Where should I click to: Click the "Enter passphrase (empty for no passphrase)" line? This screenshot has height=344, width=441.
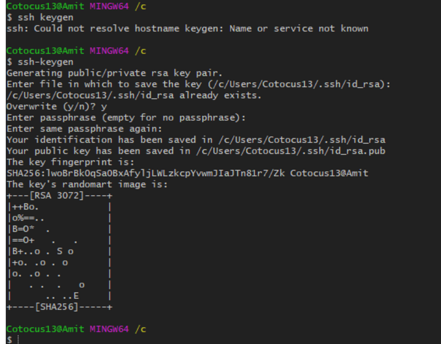125,117
